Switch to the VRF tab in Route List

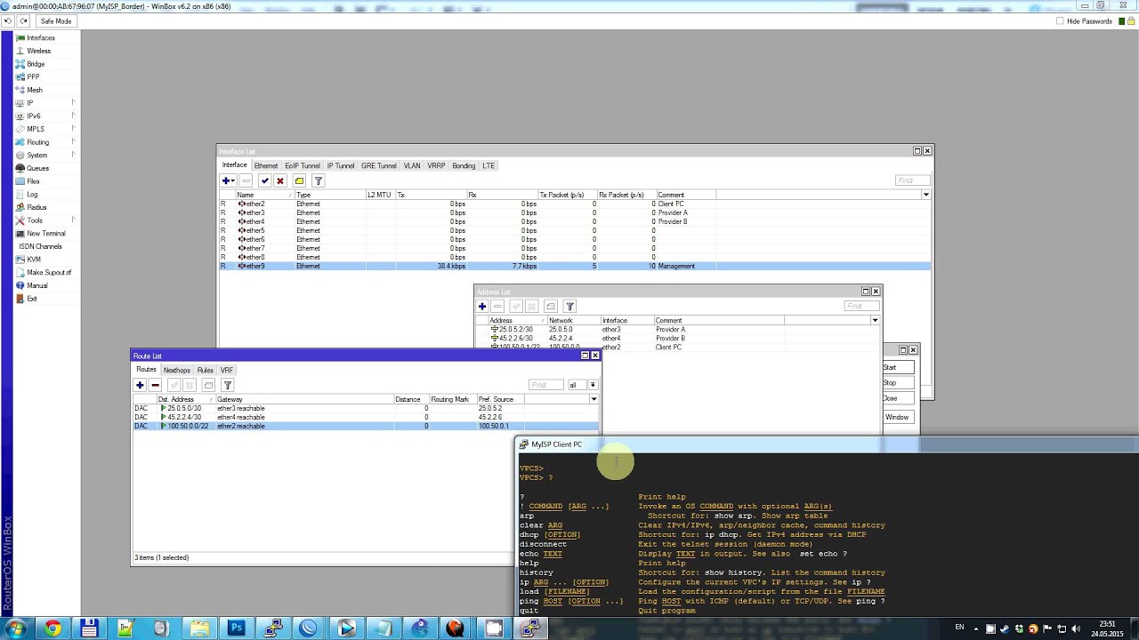227,370
